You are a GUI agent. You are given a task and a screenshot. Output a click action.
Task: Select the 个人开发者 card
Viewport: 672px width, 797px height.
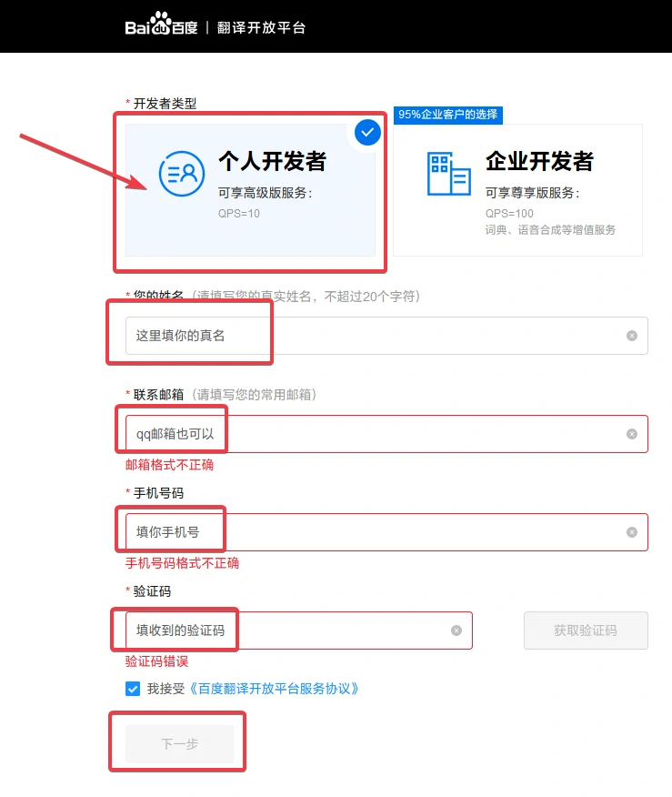pyautogui.click(x=250, y=190)
